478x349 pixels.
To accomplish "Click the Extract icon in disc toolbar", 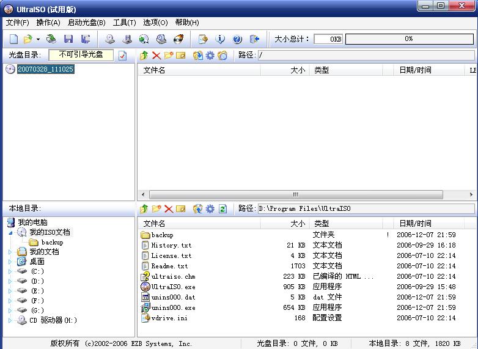I will (x=198, y=55).
